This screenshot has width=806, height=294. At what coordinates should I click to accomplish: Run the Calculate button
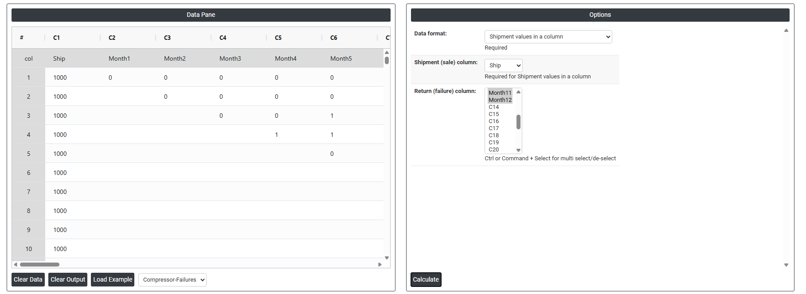coord(426,279)
